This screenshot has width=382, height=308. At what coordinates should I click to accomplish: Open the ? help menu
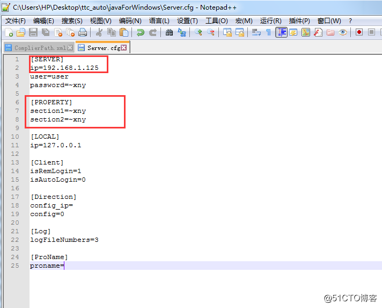point(350,21)
